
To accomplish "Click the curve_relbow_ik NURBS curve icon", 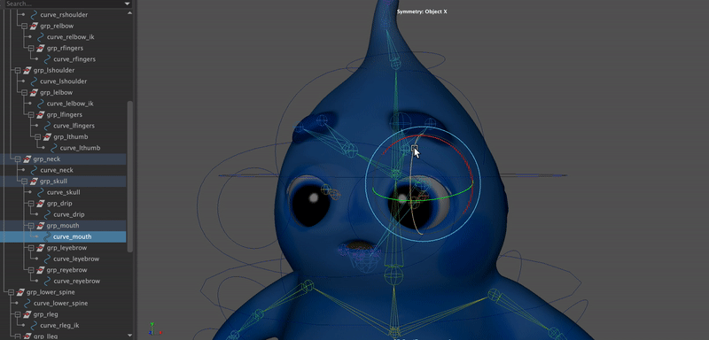I will click(x=41, y=36).
